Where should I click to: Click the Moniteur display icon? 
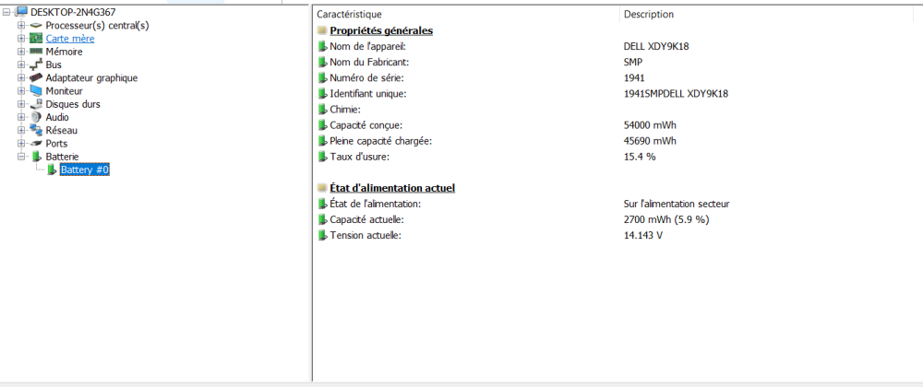(x=36, y=91)
